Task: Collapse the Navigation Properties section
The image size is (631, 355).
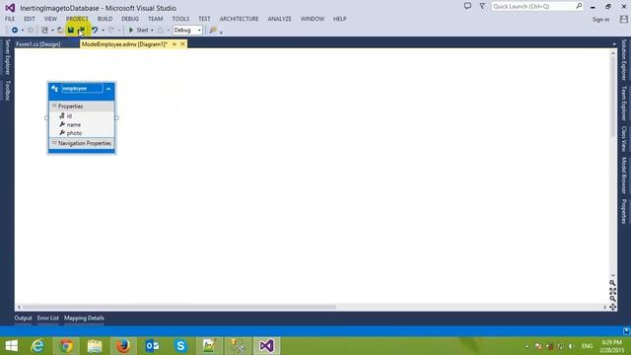Action: tap(54, 143)
